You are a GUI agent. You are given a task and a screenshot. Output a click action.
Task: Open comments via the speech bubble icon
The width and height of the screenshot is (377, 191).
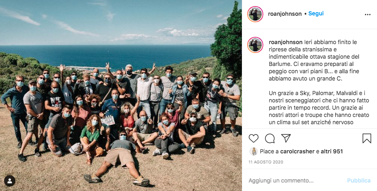270,138
